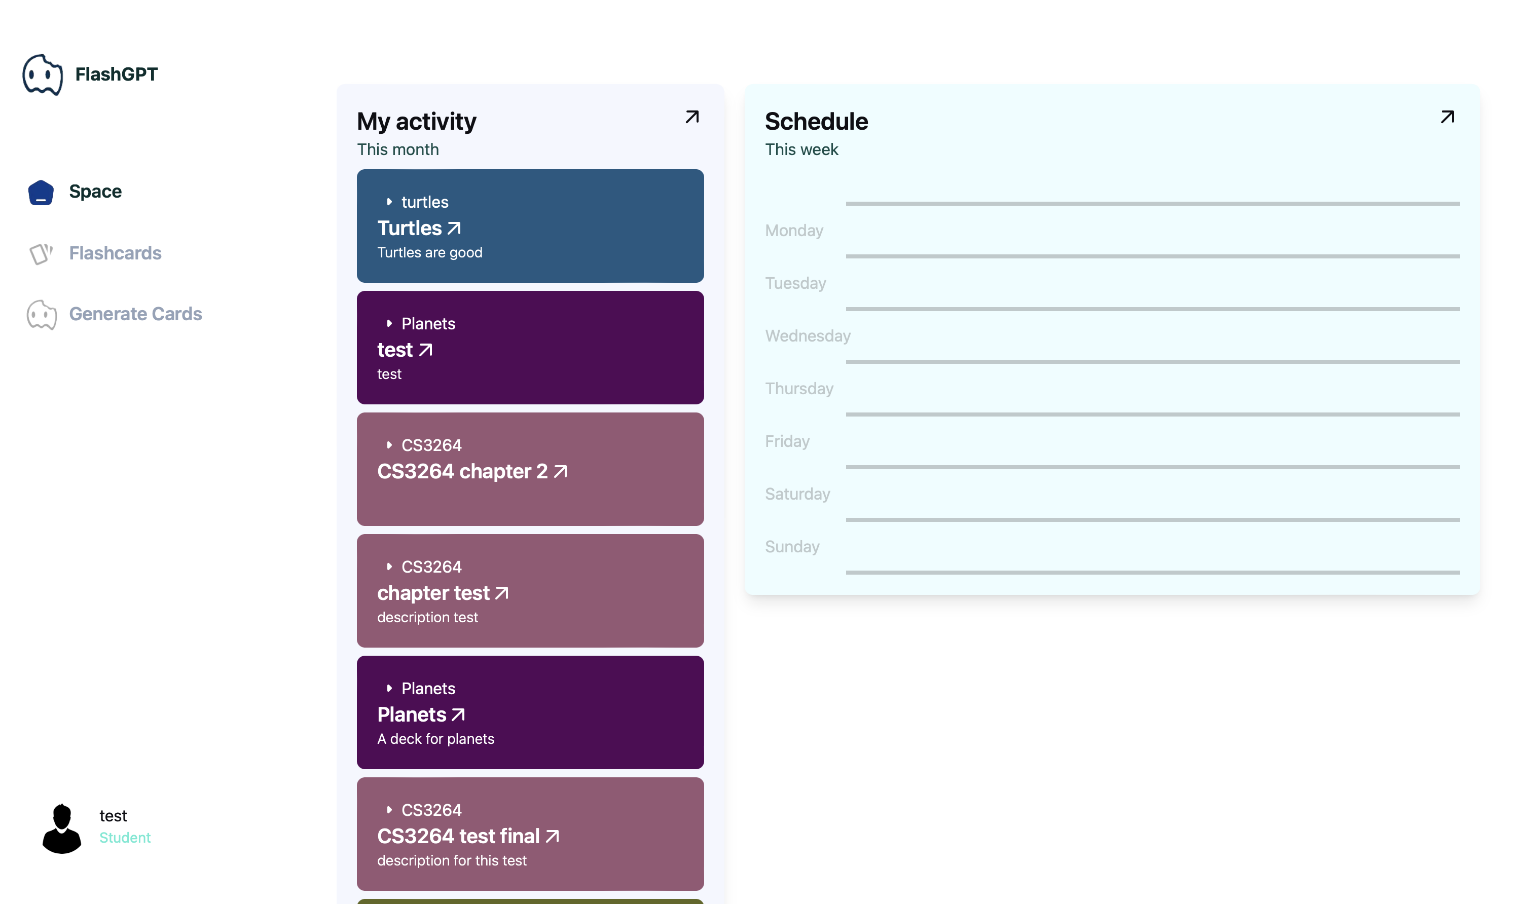Expand CS3264 triangle on chapter test card

[389, 567]
